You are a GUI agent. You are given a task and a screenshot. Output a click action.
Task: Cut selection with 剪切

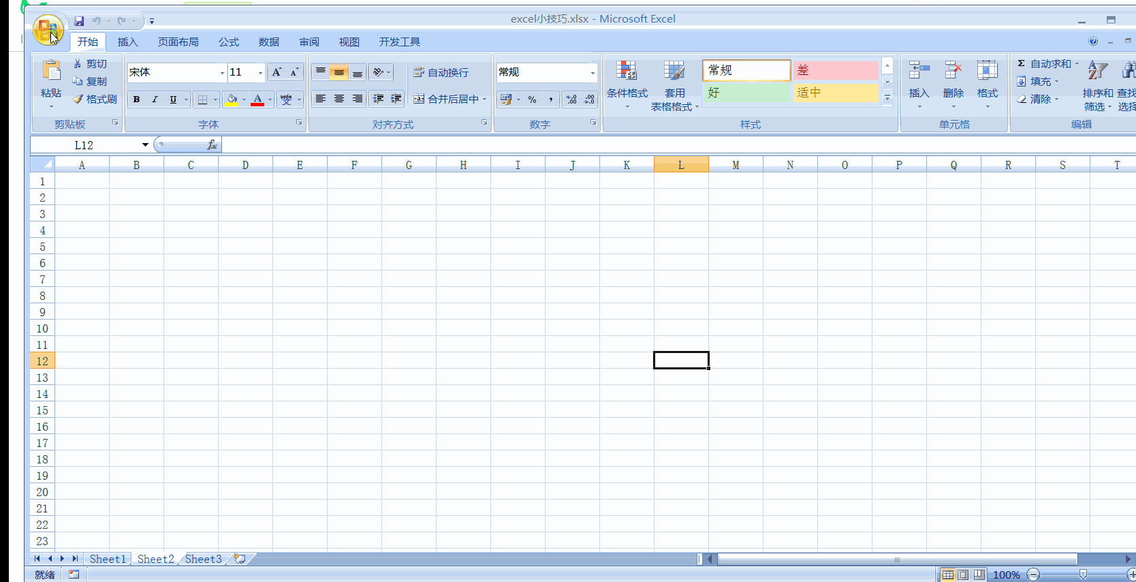[90, 63]
